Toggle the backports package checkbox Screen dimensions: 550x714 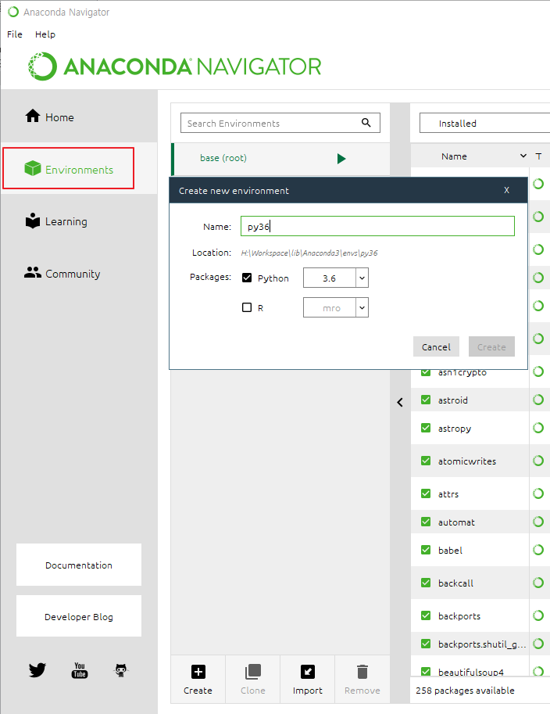[426, 615]
